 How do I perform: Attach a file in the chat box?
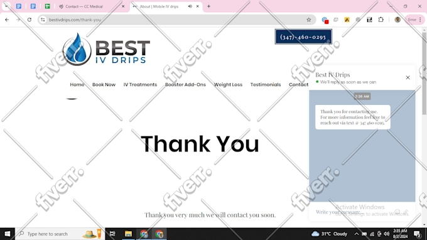click(x=406, y=212)
